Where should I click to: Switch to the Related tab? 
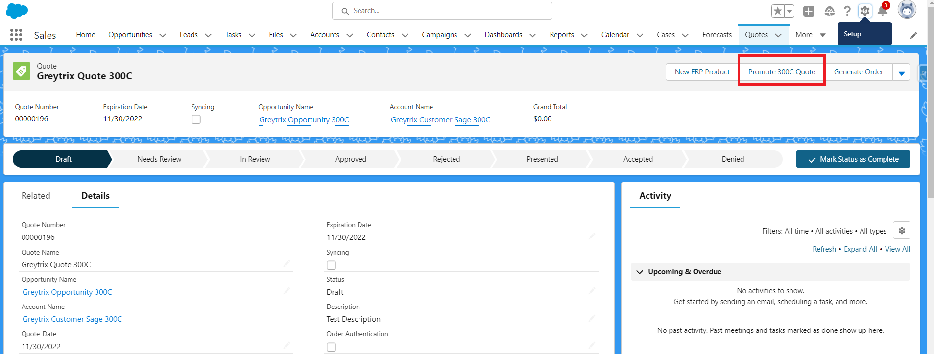[36, 196]
